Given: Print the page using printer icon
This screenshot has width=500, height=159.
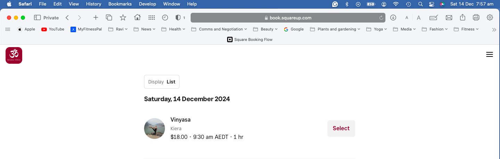Looking at the screenshot, I should click(476, 18).
